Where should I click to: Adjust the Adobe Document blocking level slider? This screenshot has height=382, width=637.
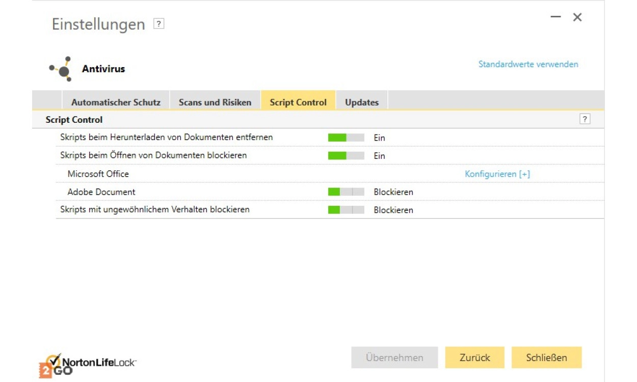[346, 192]
